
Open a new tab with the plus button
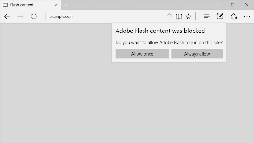pyautogui.click(x=66, y=5)
